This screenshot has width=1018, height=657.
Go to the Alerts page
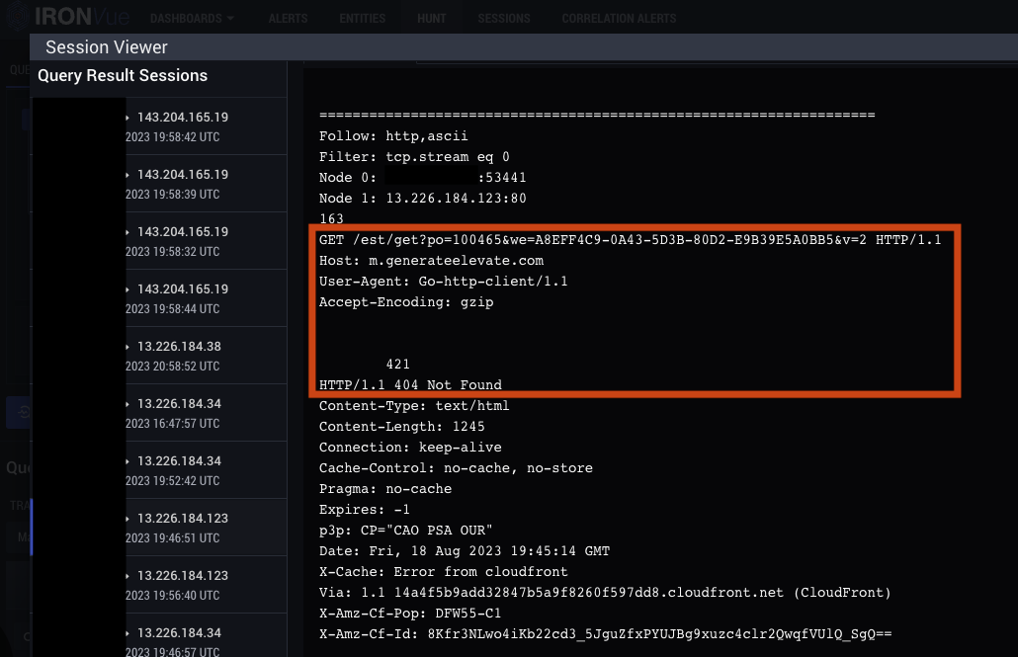click(x=288, y=19)
